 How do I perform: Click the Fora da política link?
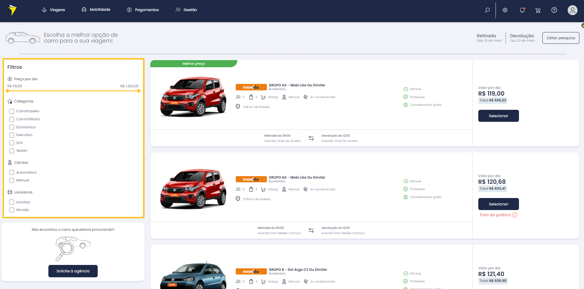click(495, 215)
